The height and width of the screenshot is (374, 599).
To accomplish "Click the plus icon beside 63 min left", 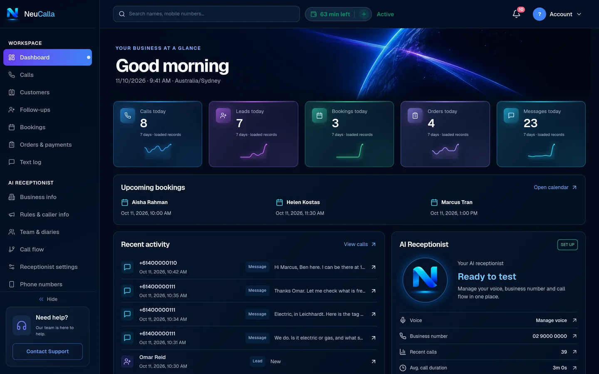I will 364,14.
